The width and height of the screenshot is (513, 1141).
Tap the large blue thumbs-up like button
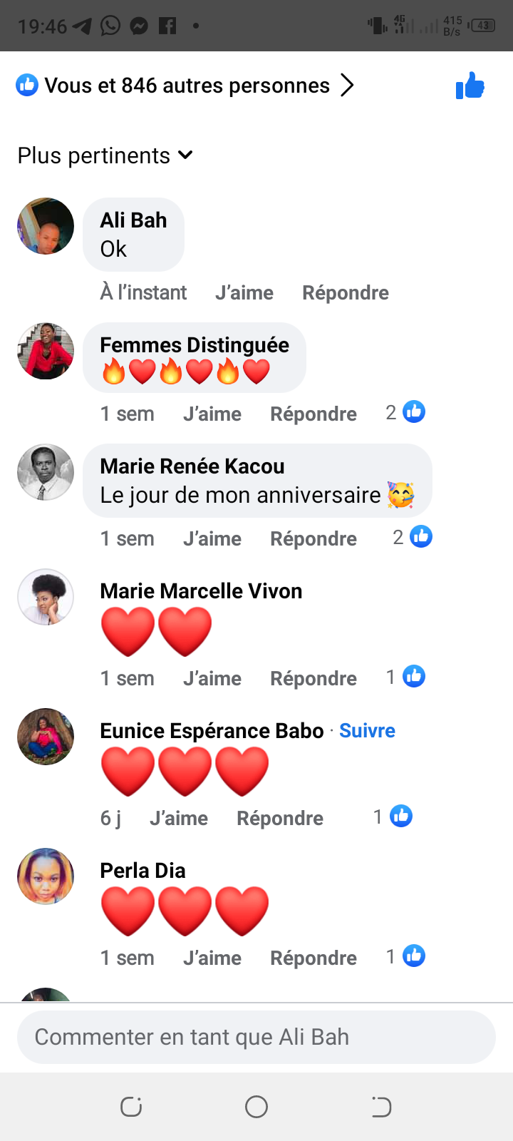[x=470, y=86]
